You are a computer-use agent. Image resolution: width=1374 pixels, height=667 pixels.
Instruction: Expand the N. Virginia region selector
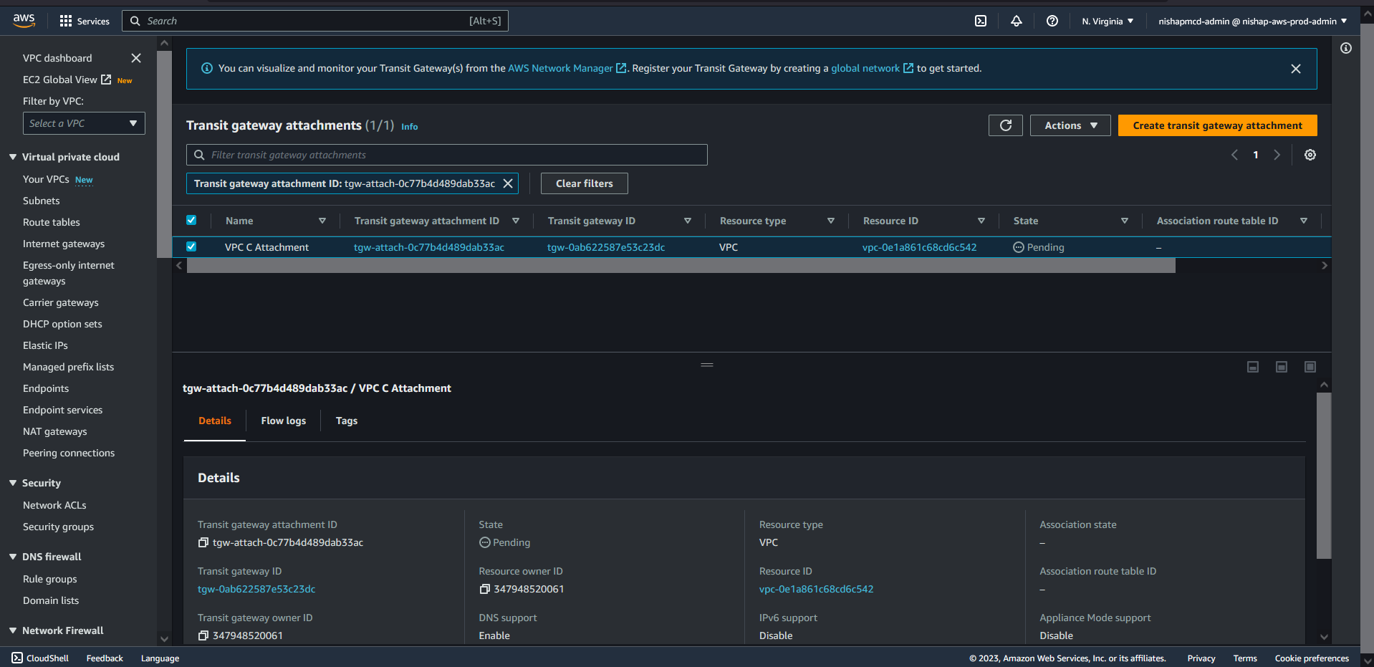(x=1107, y=21)
